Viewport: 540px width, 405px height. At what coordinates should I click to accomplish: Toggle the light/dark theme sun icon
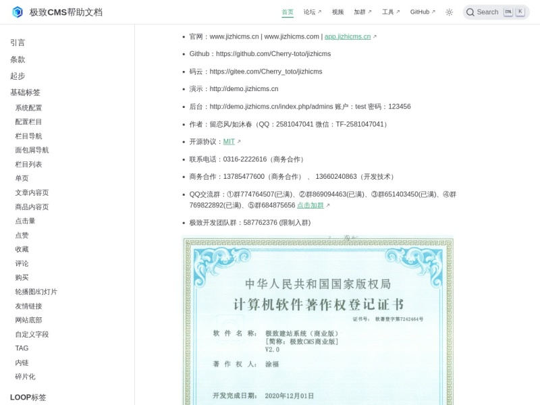tap(449, 12)
